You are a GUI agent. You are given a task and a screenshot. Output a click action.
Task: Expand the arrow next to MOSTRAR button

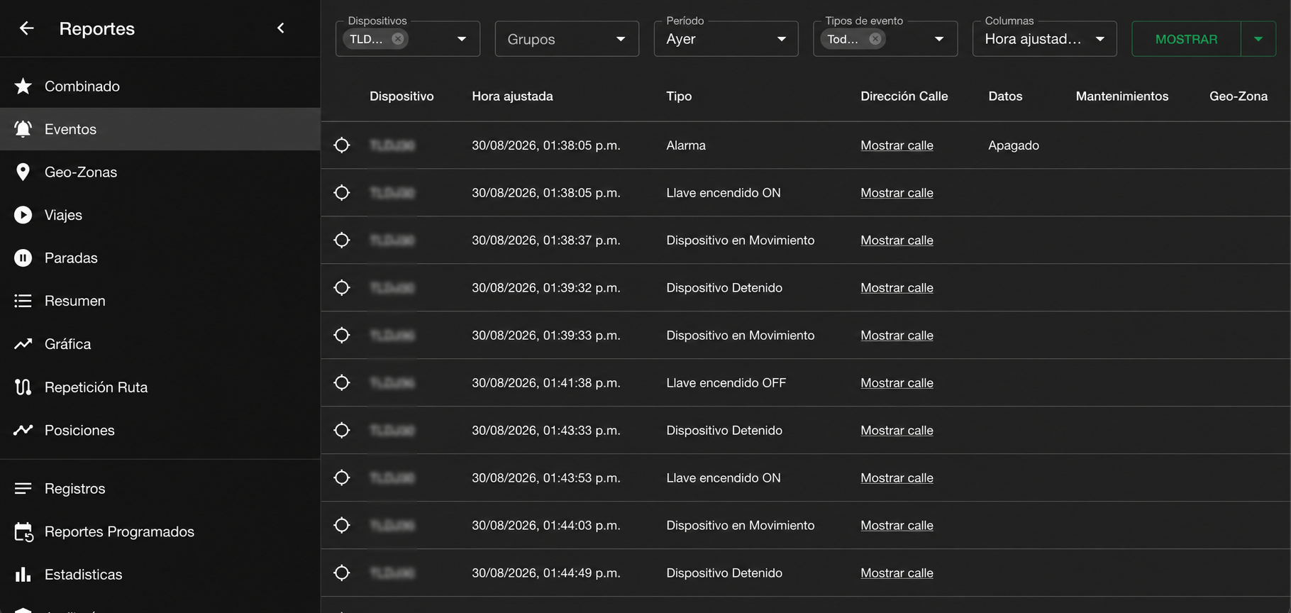(1258, 39)
